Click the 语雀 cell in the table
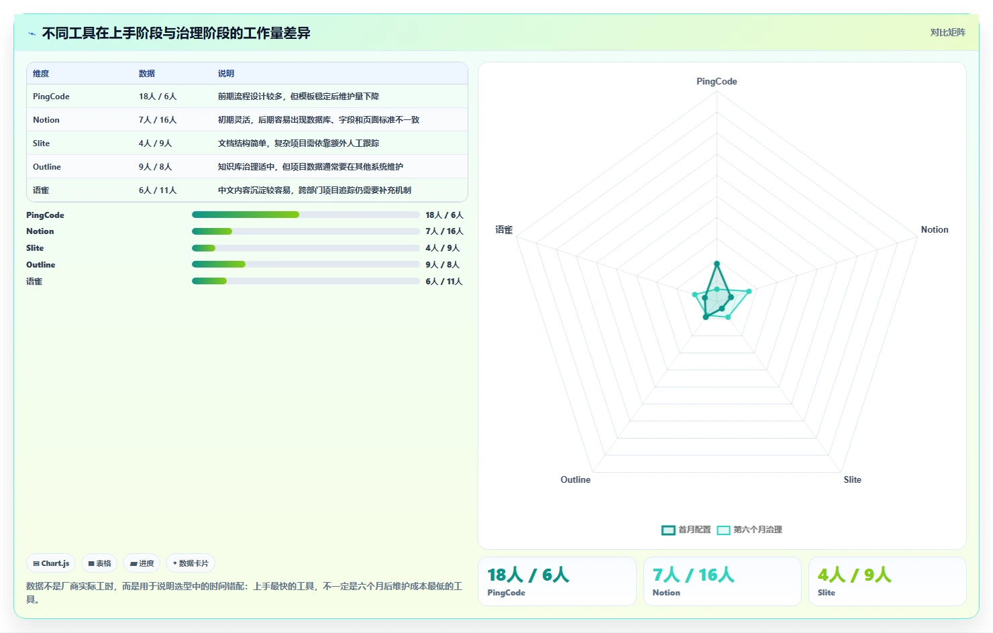 [x=41, y=190]
